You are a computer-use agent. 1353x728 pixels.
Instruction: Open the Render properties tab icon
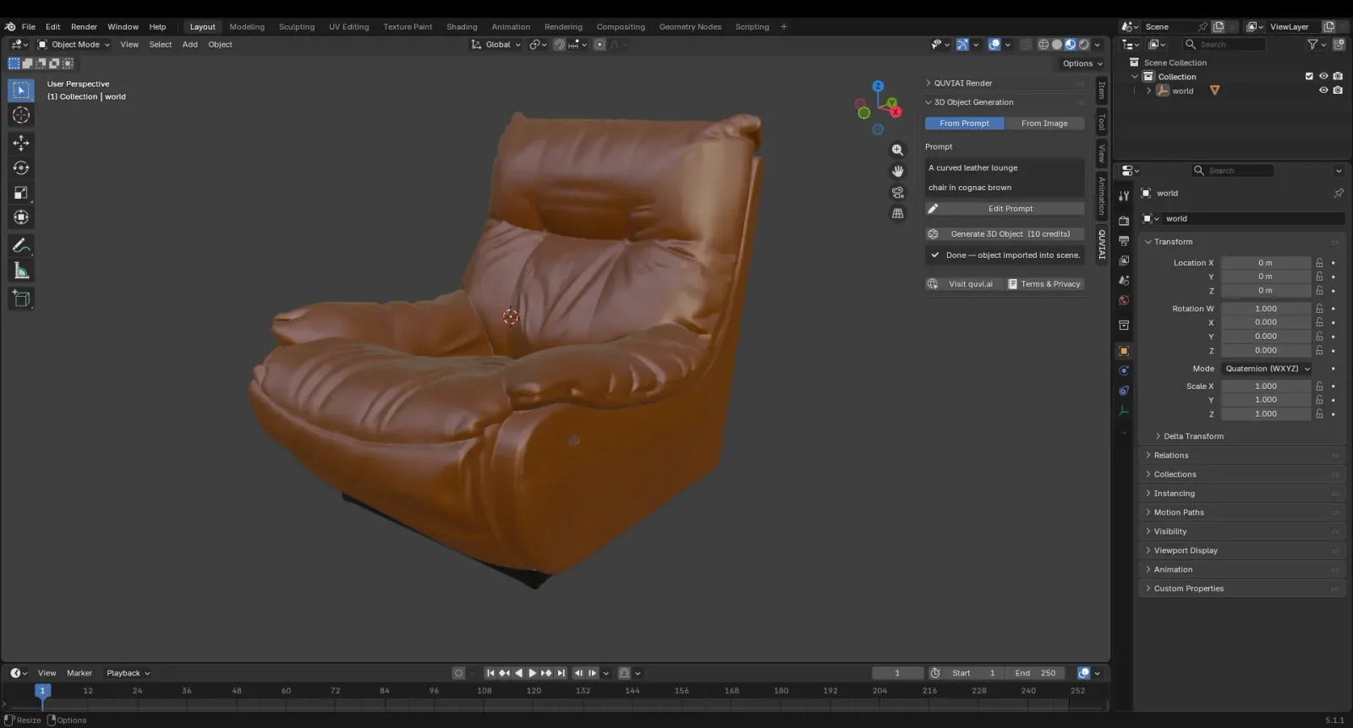(x=1124, y=221)
